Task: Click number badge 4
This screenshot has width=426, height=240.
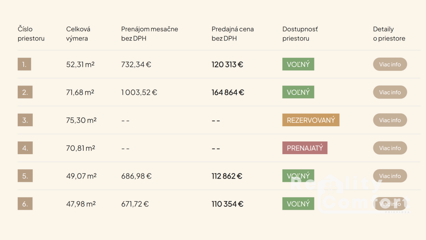Action: tap(25, 148)
